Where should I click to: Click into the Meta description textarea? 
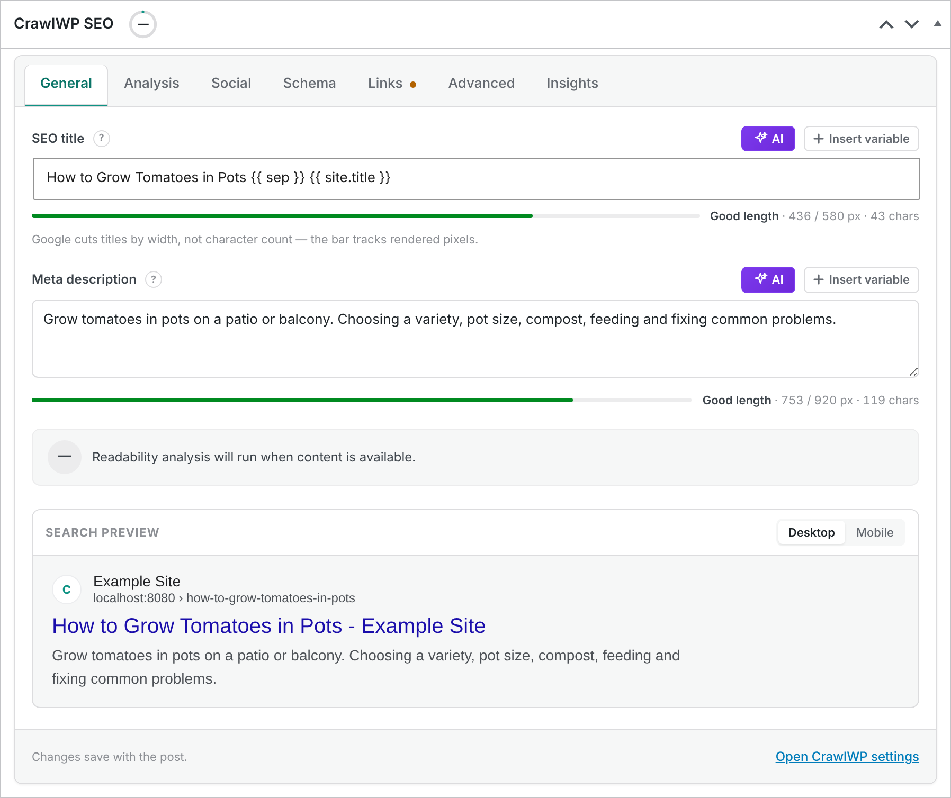click(x=475, y=339)
